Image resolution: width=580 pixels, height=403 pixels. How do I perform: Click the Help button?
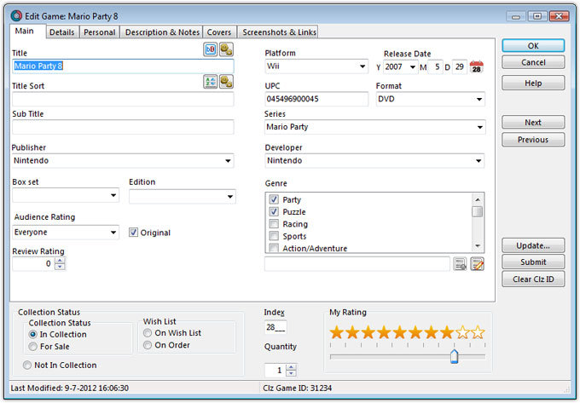[x=533, y=83]
